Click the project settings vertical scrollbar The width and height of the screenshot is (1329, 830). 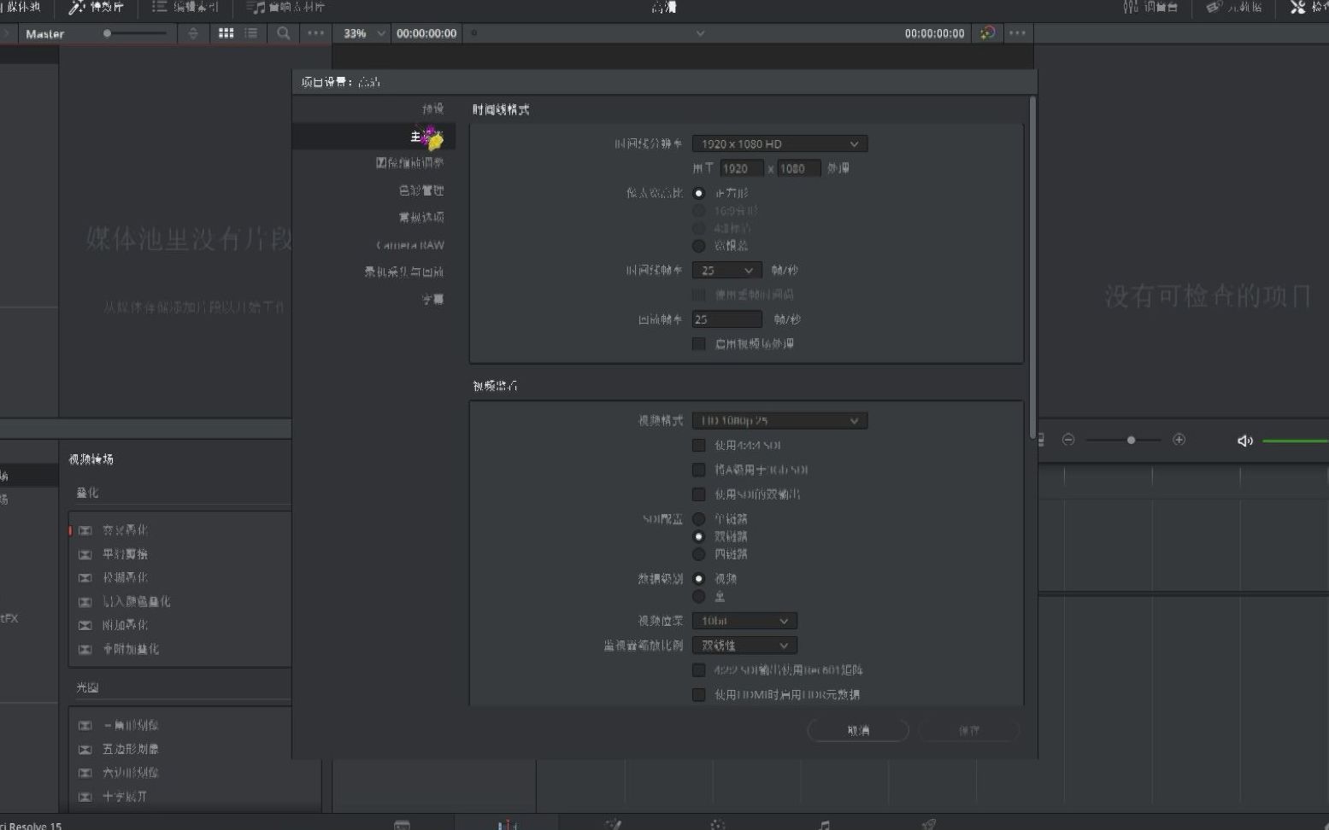1032,269
